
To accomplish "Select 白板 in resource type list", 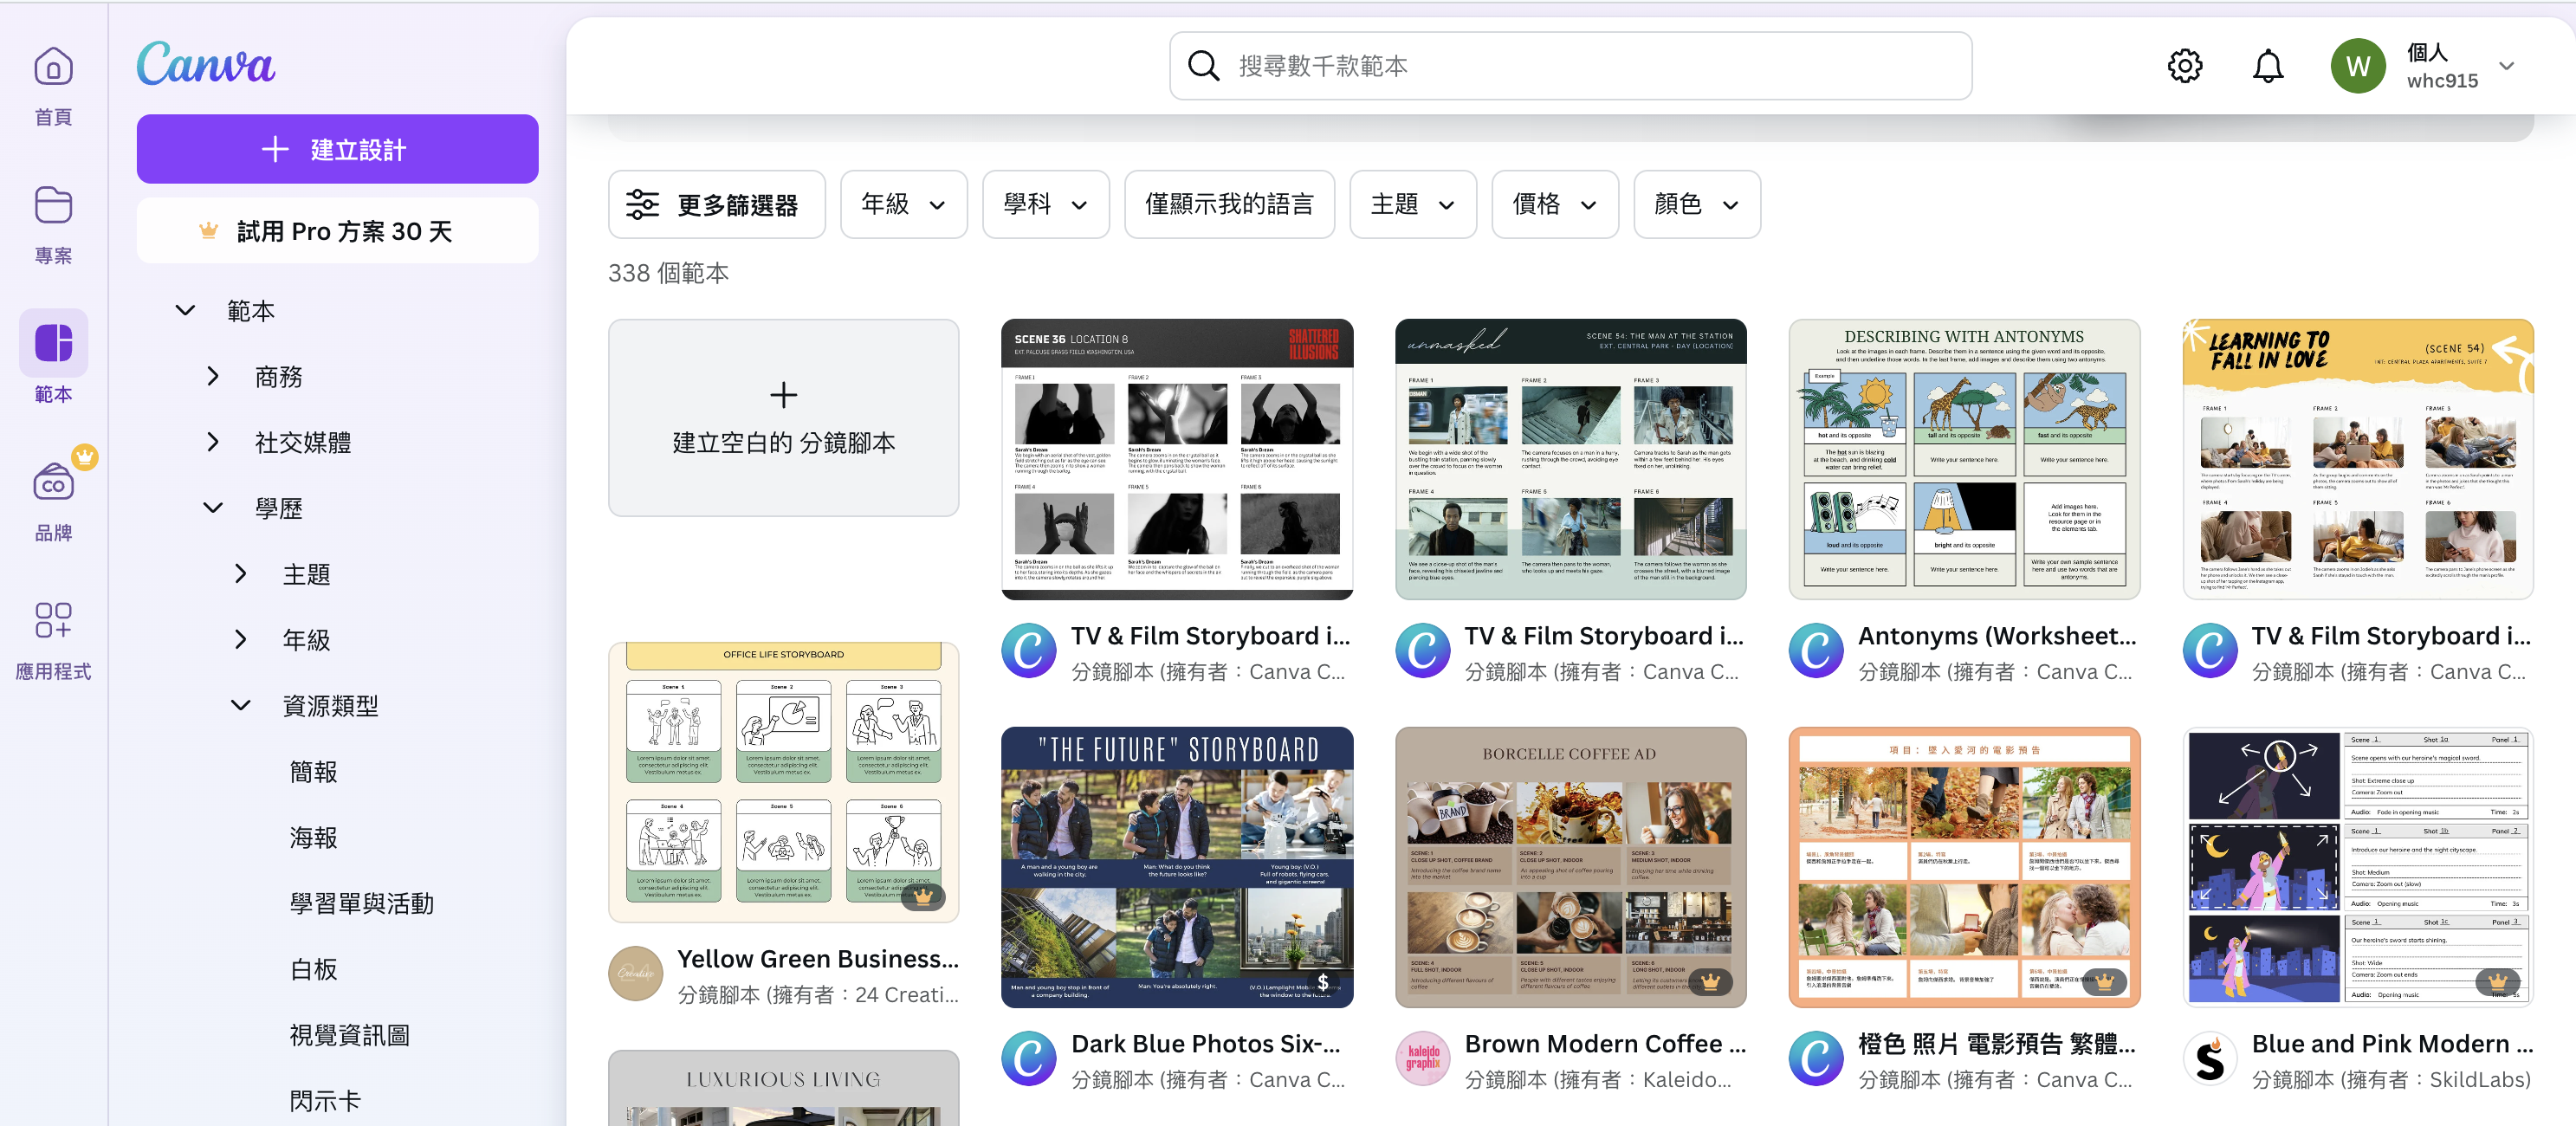I will point(313,969).
